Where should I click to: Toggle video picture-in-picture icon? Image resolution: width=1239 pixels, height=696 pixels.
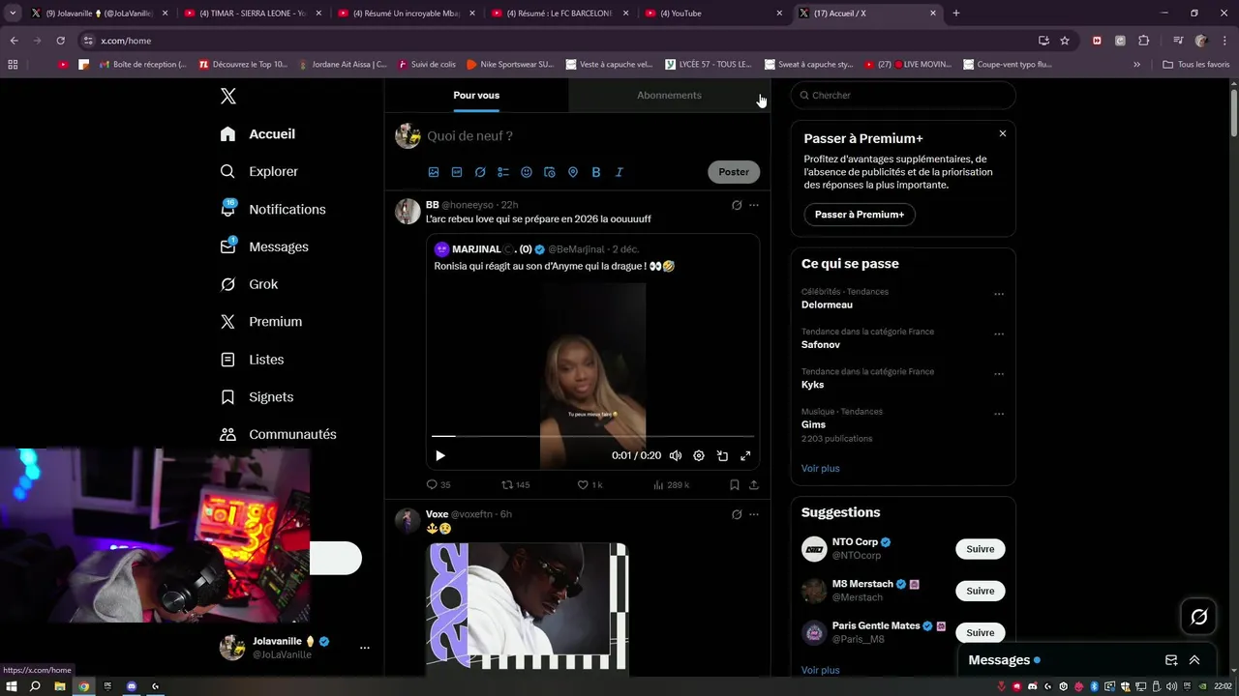[722, 456]
